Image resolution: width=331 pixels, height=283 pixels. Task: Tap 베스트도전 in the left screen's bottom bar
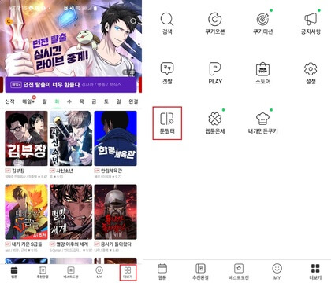[71, 272]
